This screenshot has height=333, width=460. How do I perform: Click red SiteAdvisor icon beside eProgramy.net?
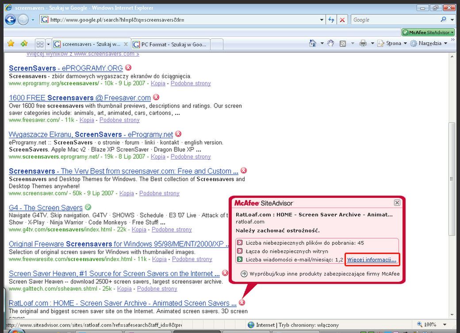click(178, 134)
